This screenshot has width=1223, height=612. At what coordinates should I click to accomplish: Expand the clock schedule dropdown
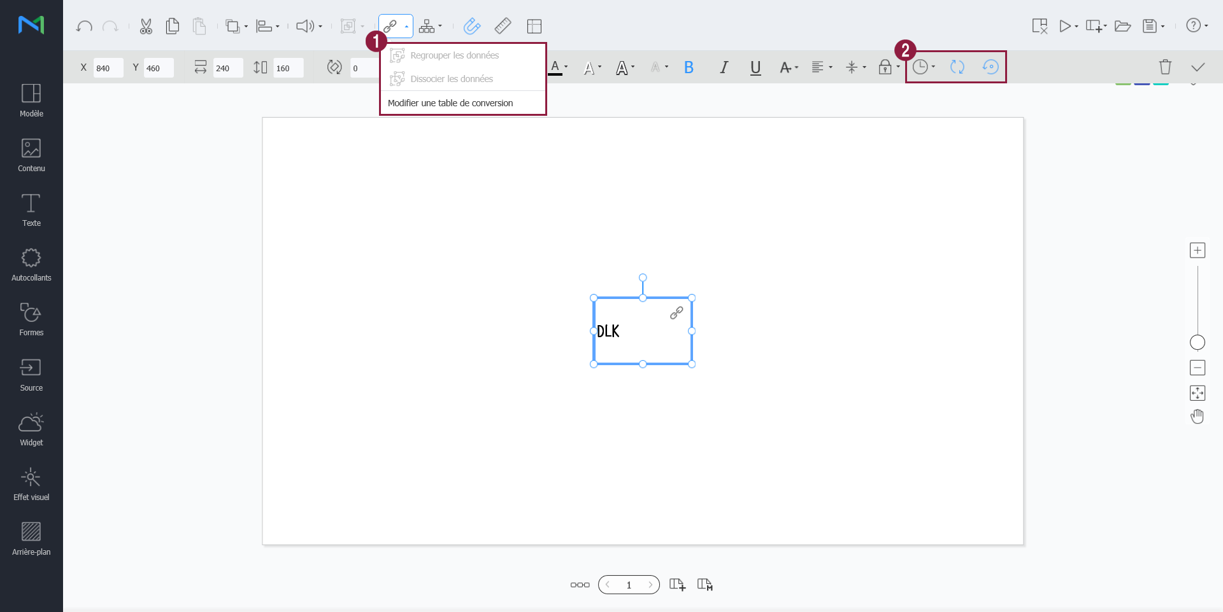[924, 67]
